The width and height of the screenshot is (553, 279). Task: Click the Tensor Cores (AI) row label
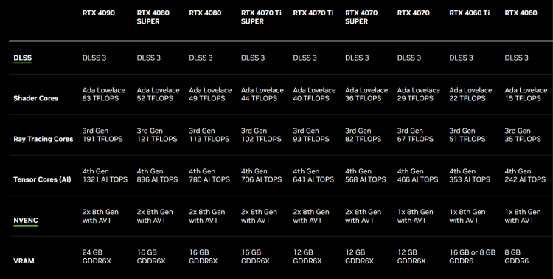pos(42,180)
